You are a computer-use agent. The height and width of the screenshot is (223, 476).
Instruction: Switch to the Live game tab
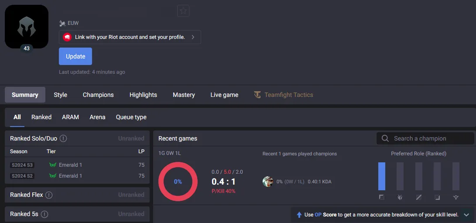[224, 95]
